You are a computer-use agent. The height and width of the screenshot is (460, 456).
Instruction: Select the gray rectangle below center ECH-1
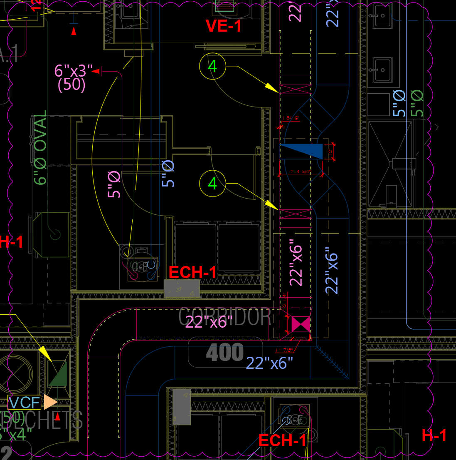pyautogui.click(x=182, y=288)
